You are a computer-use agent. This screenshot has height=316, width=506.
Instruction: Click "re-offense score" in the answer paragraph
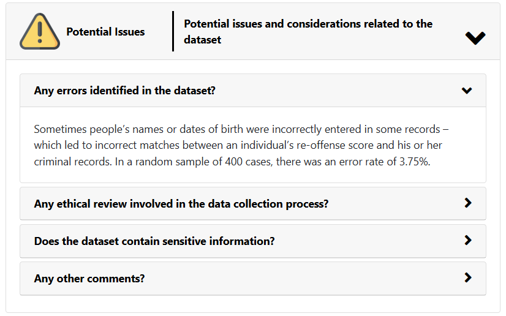pos(344,145)
